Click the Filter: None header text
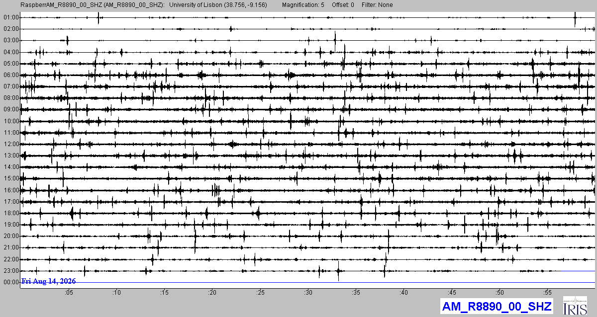The width and height of the screenshot is (597, 317). [377, 5]
